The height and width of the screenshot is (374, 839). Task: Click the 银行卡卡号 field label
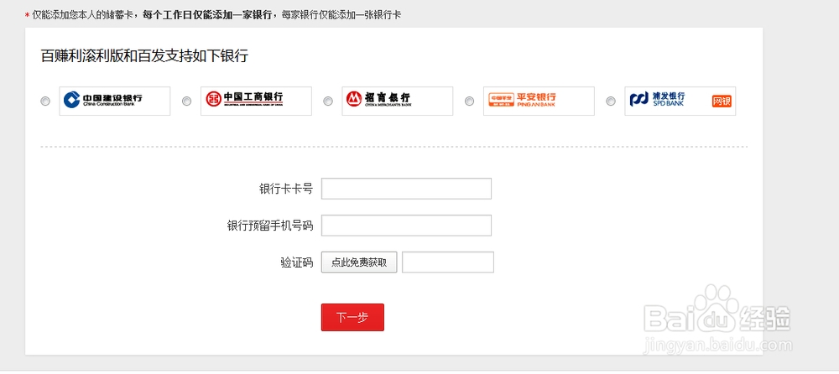(x=286, y=189)
